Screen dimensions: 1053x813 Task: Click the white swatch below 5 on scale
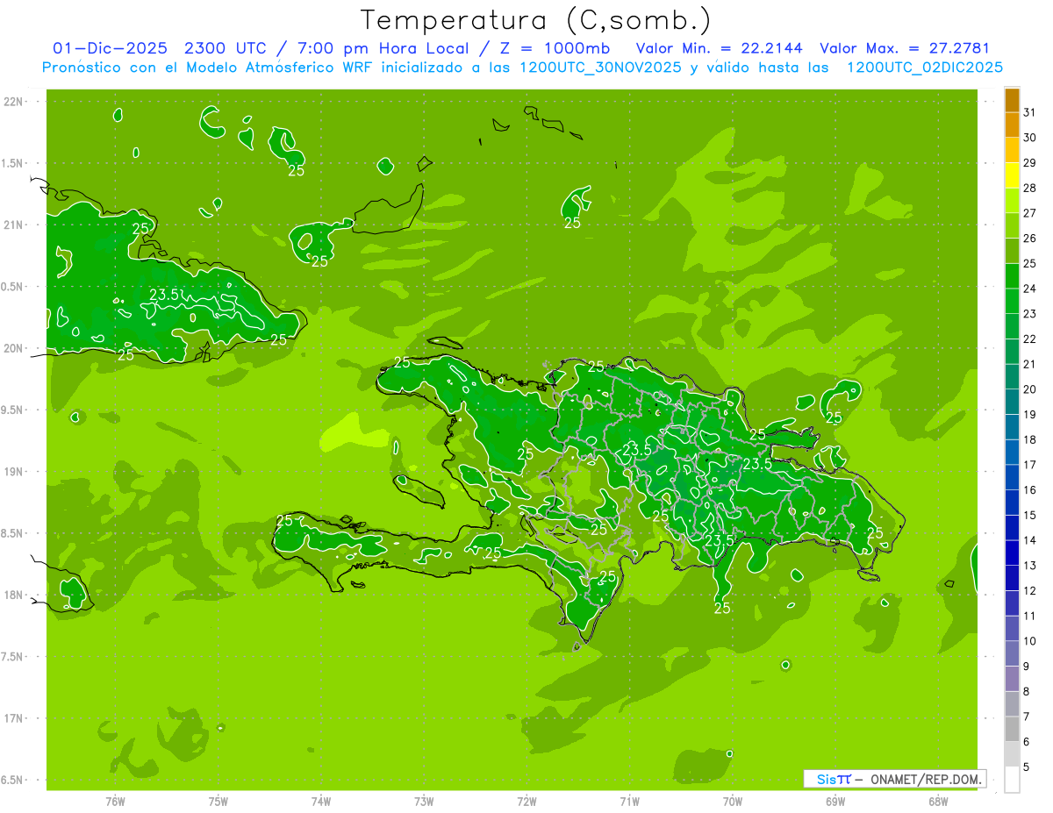point(1012,779)
